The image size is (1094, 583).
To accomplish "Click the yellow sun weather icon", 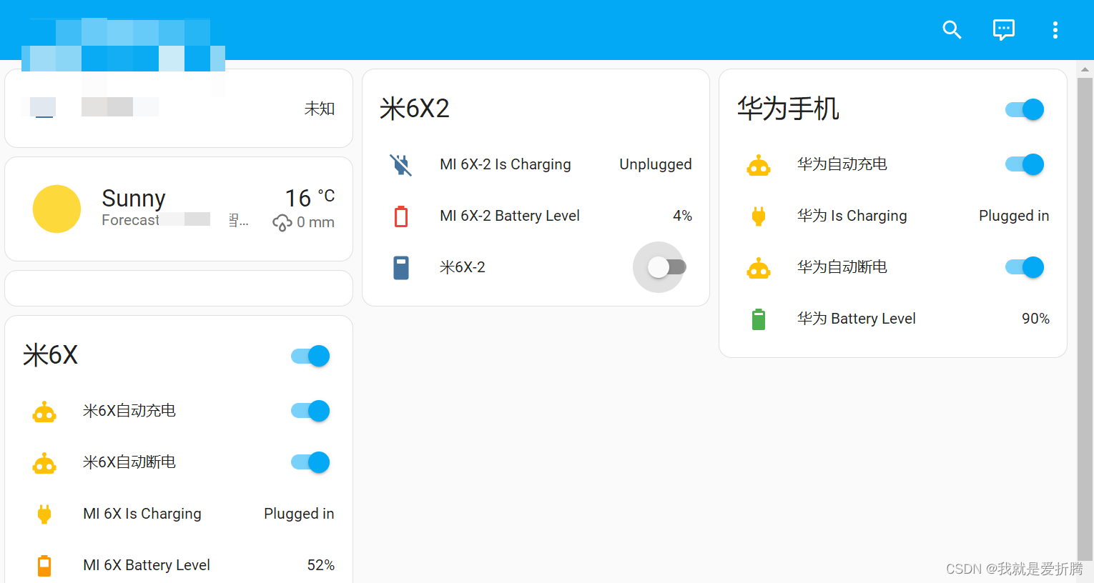I will tap(56, 209).
